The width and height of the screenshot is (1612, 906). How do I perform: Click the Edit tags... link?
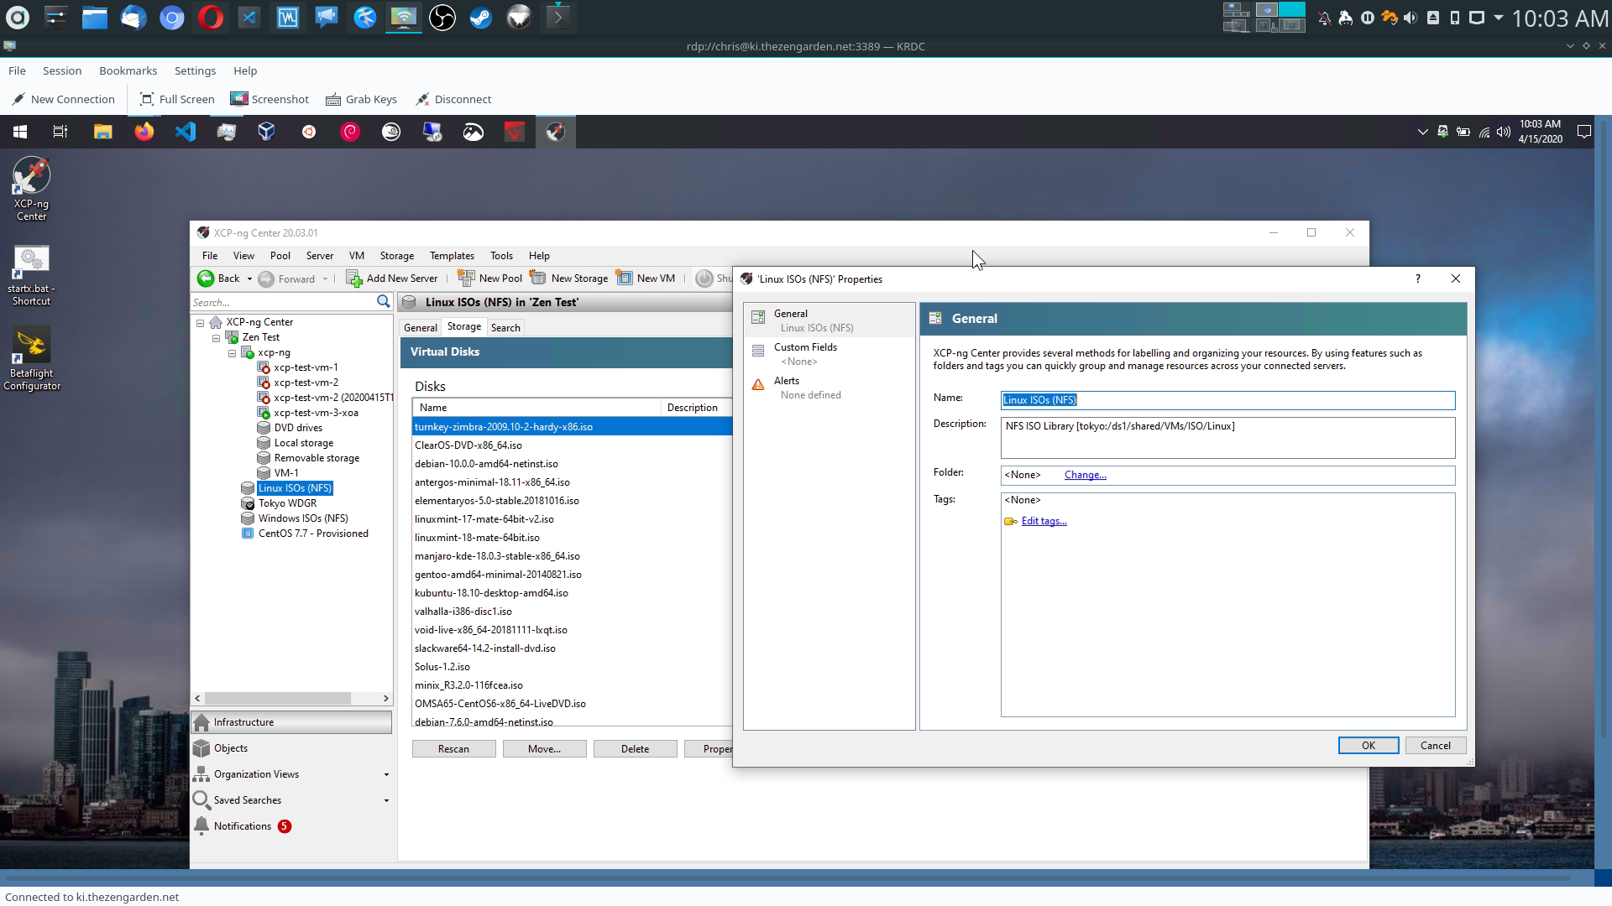1044,521
